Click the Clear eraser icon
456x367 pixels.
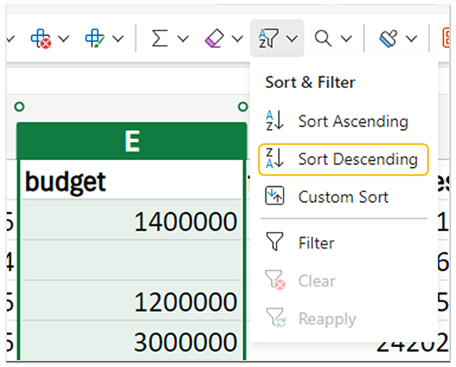coord(214,38)
